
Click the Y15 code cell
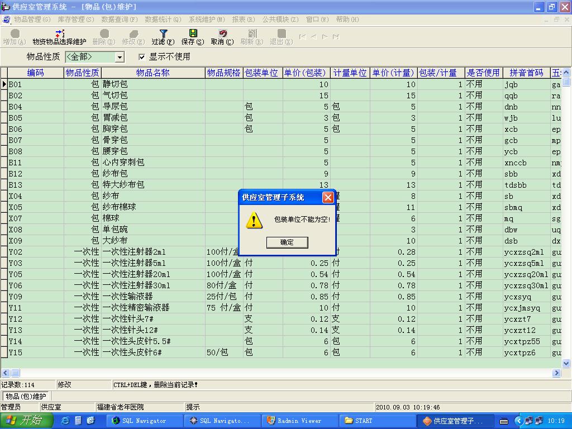pos(36,352)
